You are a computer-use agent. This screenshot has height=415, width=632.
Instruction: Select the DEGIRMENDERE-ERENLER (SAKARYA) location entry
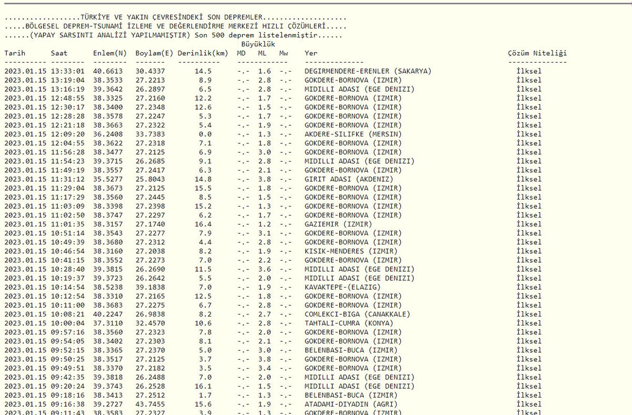pyautogui.click(x=368, y=71)
